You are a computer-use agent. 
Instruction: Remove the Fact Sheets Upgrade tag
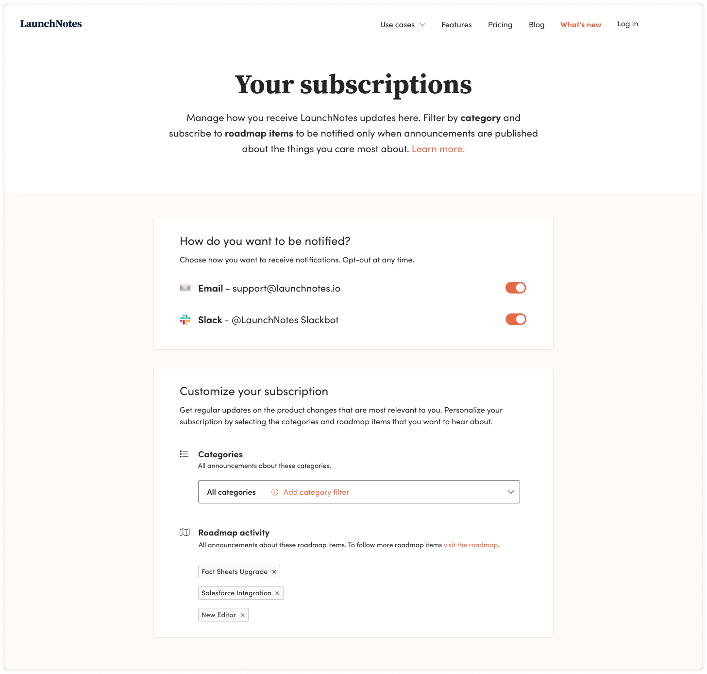click(274, 571)
